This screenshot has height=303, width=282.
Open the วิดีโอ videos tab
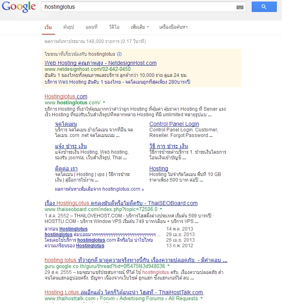click(x=114, y=27)
